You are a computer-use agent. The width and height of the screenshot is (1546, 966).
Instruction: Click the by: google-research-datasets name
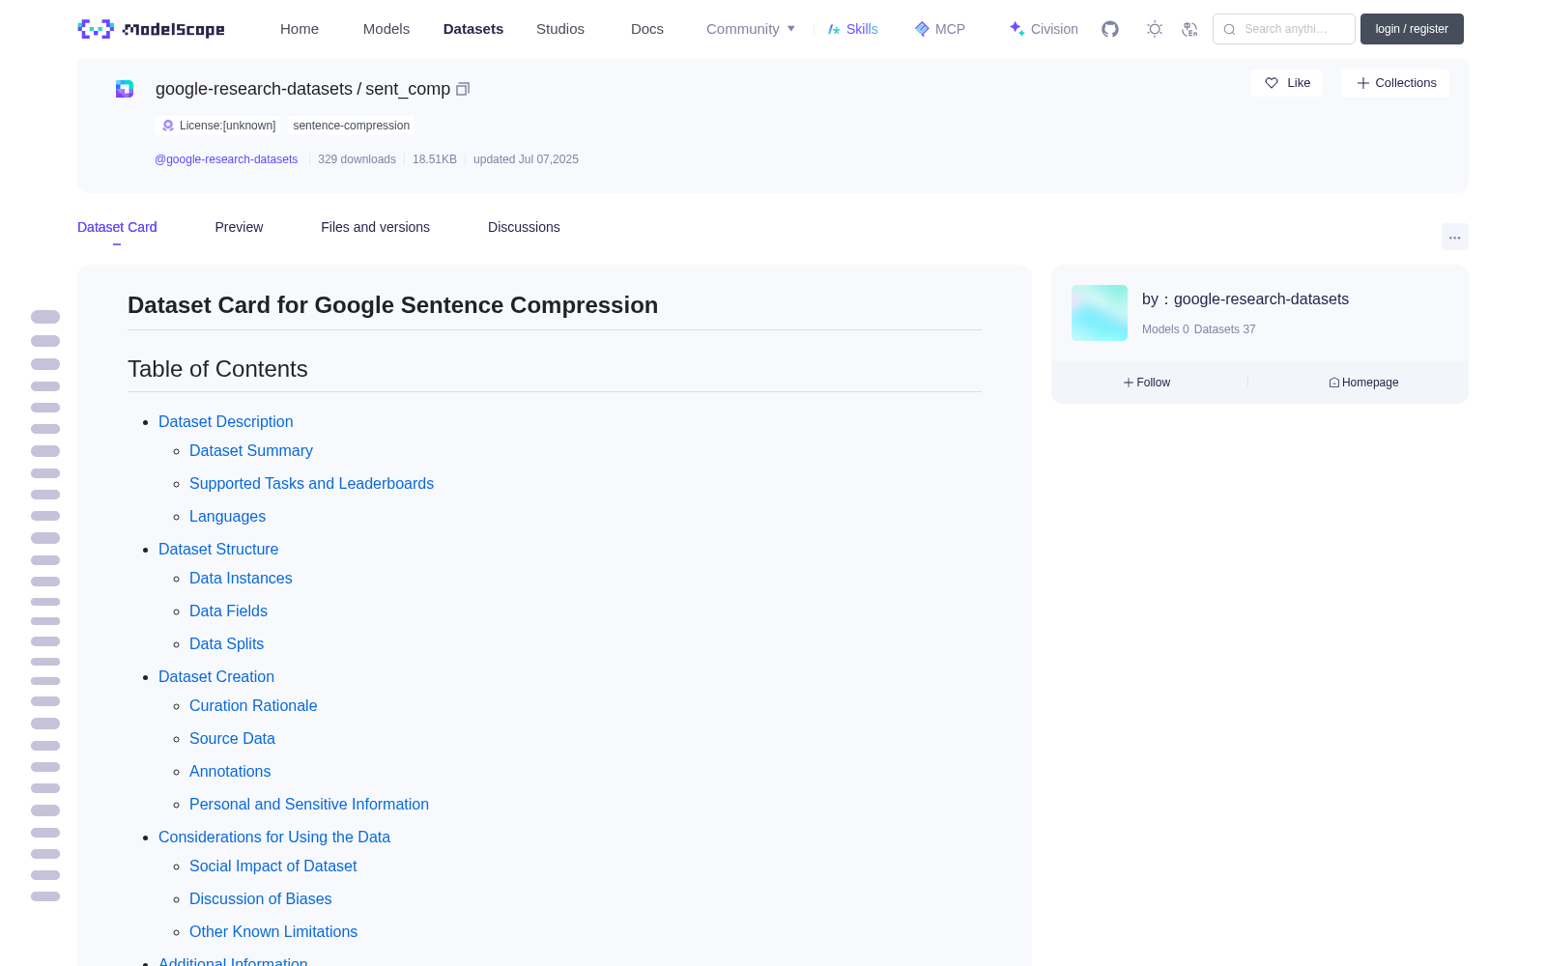click(x=1245, y=299)
